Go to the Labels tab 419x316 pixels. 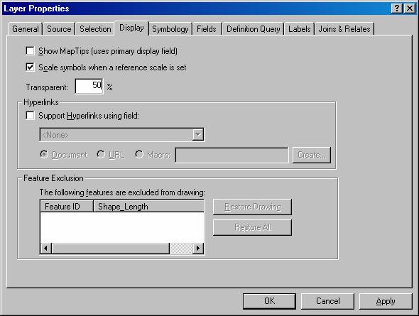pyautogui.click(x=299, y=29)
